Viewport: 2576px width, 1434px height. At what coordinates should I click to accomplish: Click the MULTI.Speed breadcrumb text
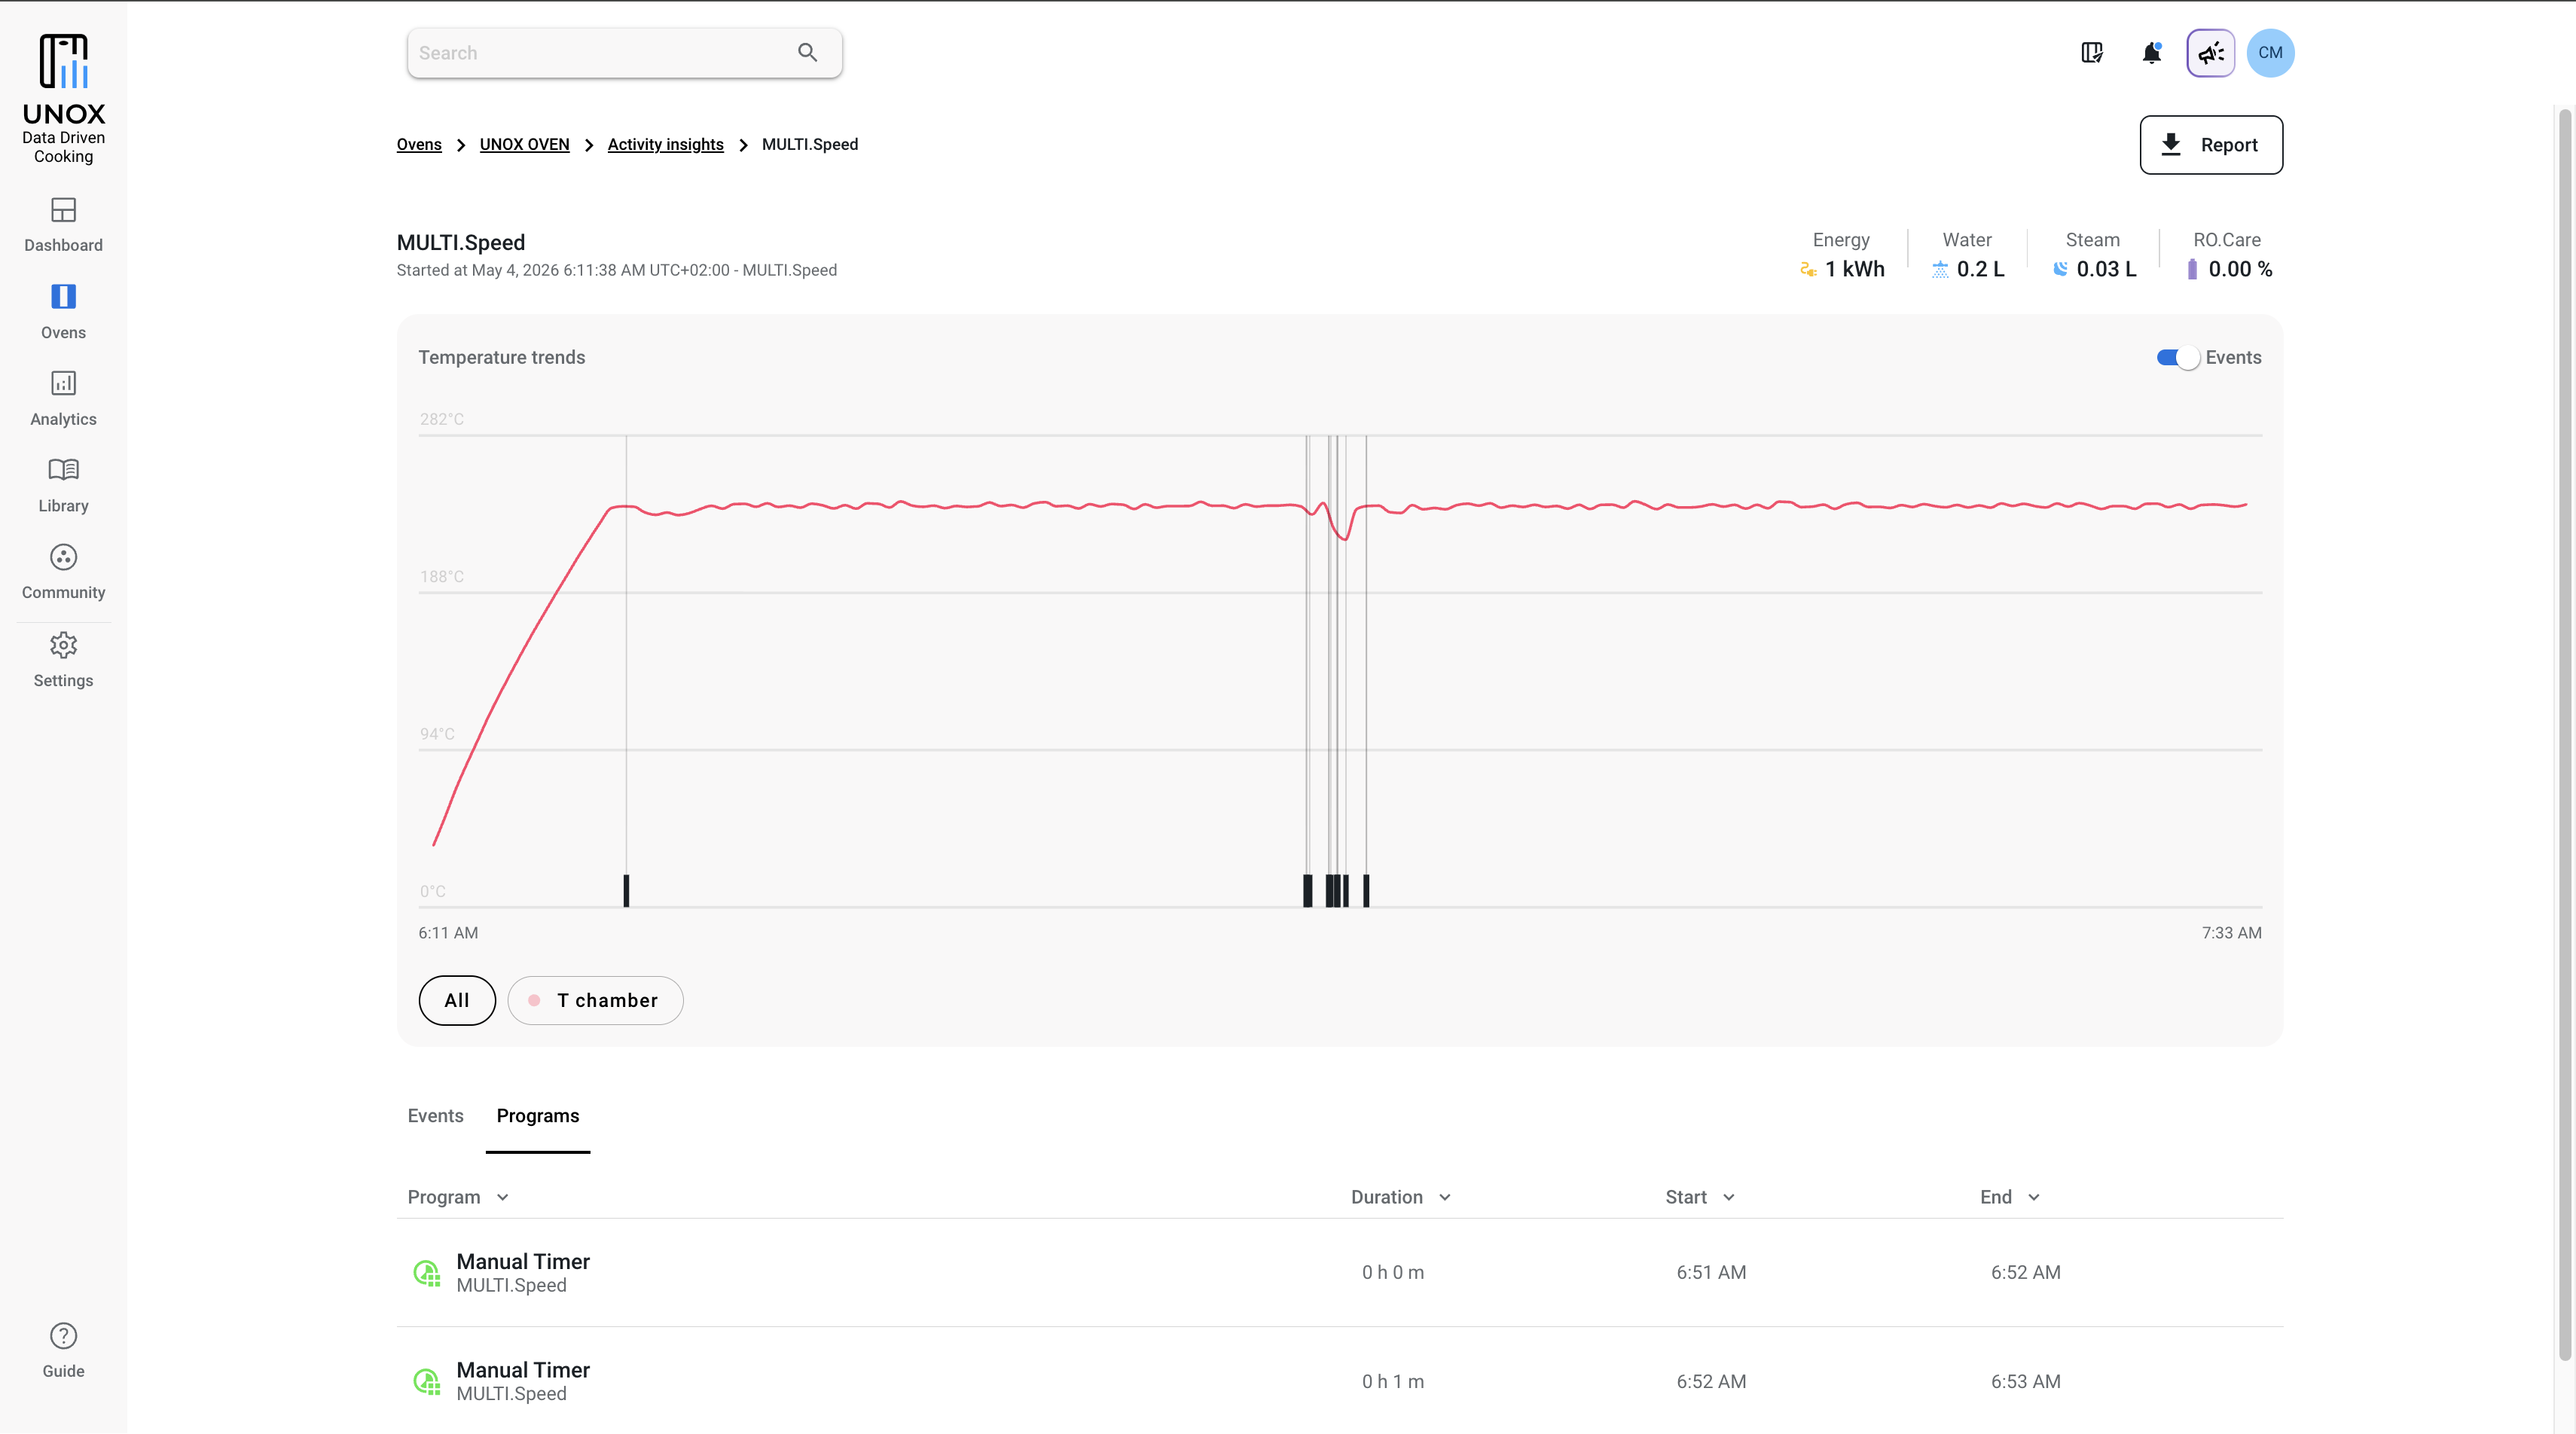pyautogui.click(x=810, y=144)
